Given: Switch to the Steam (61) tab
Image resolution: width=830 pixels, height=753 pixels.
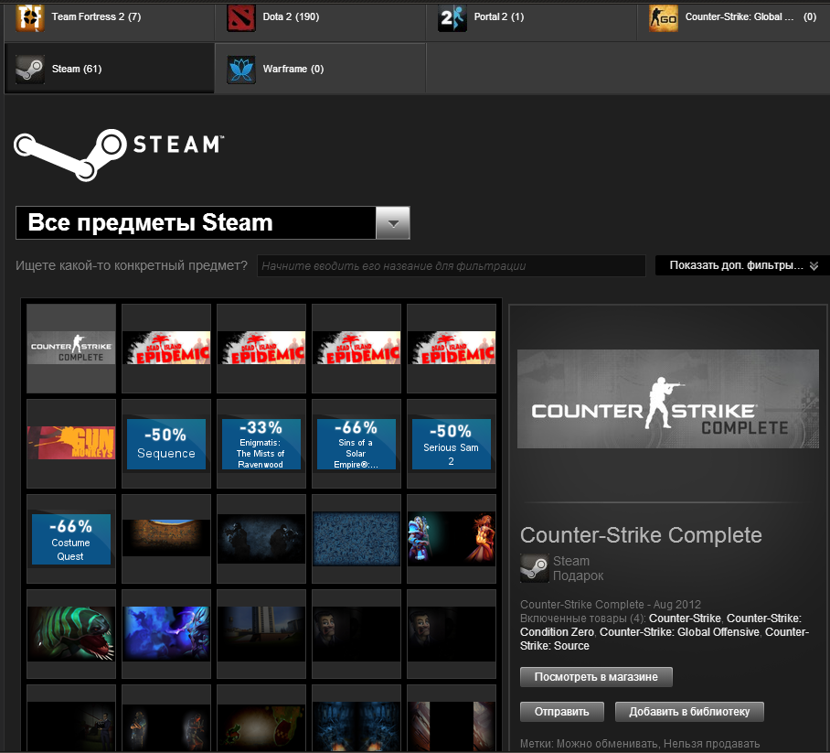Looking at the screenshot, I should click(x=110, y=69).
